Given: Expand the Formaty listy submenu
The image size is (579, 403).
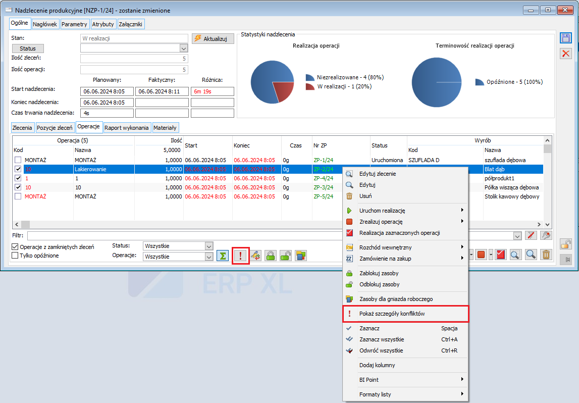Looking at the screenshot, I should (462, 394).
